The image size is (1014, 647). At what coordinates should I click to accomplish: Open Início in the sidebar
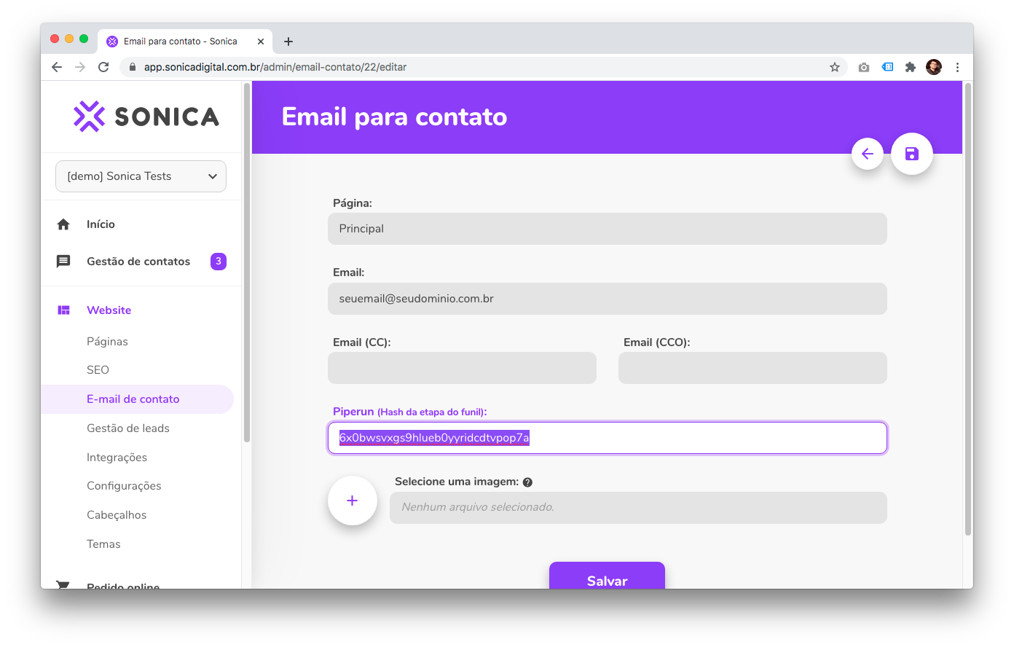click(x=101, y=224)
